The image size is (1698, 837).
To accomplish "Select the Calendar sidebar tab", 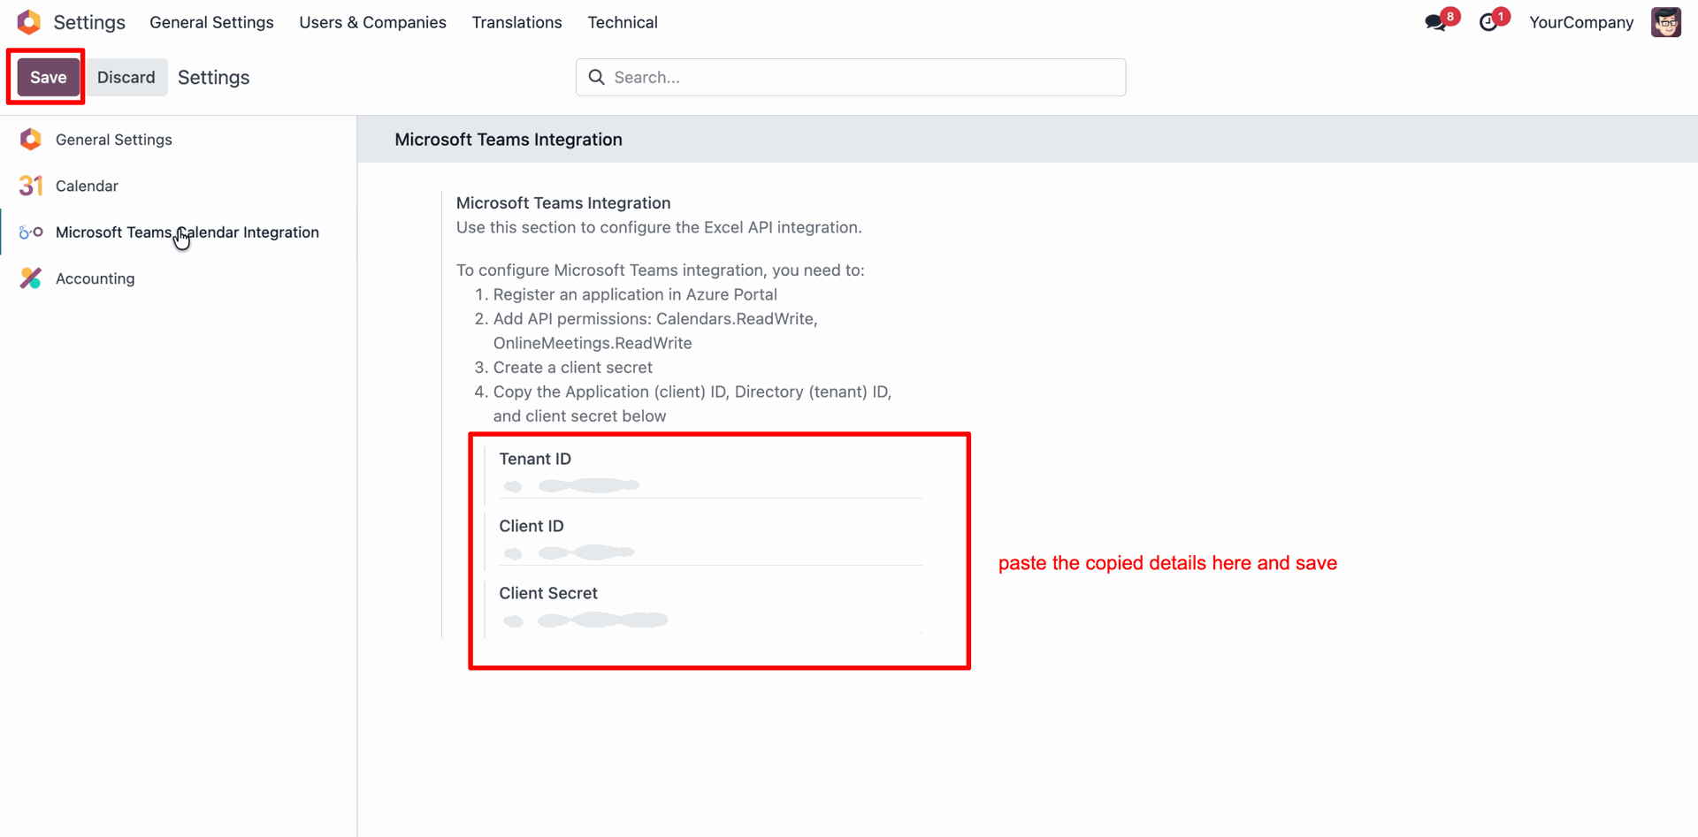I will click(178, 186).
